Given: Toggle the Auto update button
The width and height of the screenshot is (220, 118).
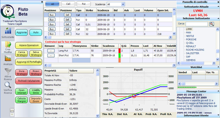Looking at the screenshot, I should 36,32.
